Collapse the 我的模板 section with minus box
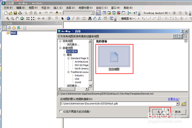This screenshot has width=192, height=128. coord(186,41)
